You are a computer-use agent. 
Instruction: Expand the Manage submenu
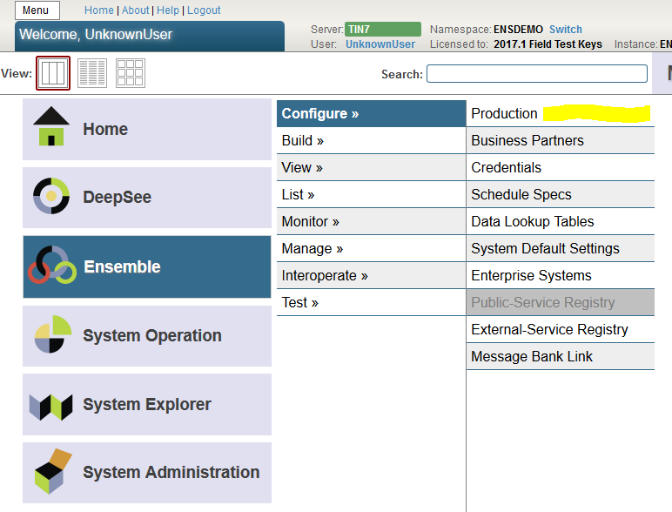coord(371,249)
